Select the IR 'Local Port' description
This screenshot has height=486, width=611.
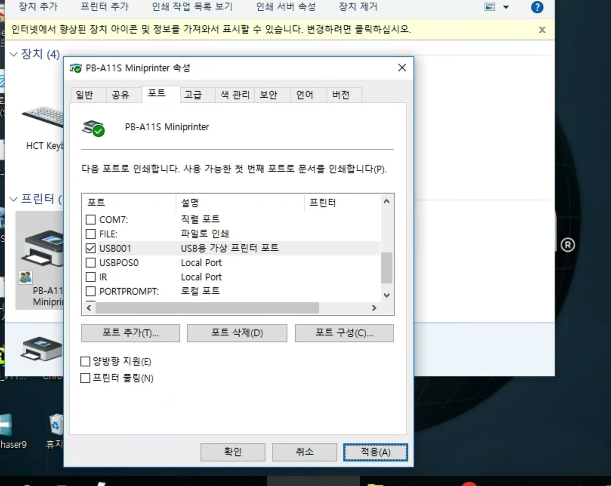tap(201, 277)
